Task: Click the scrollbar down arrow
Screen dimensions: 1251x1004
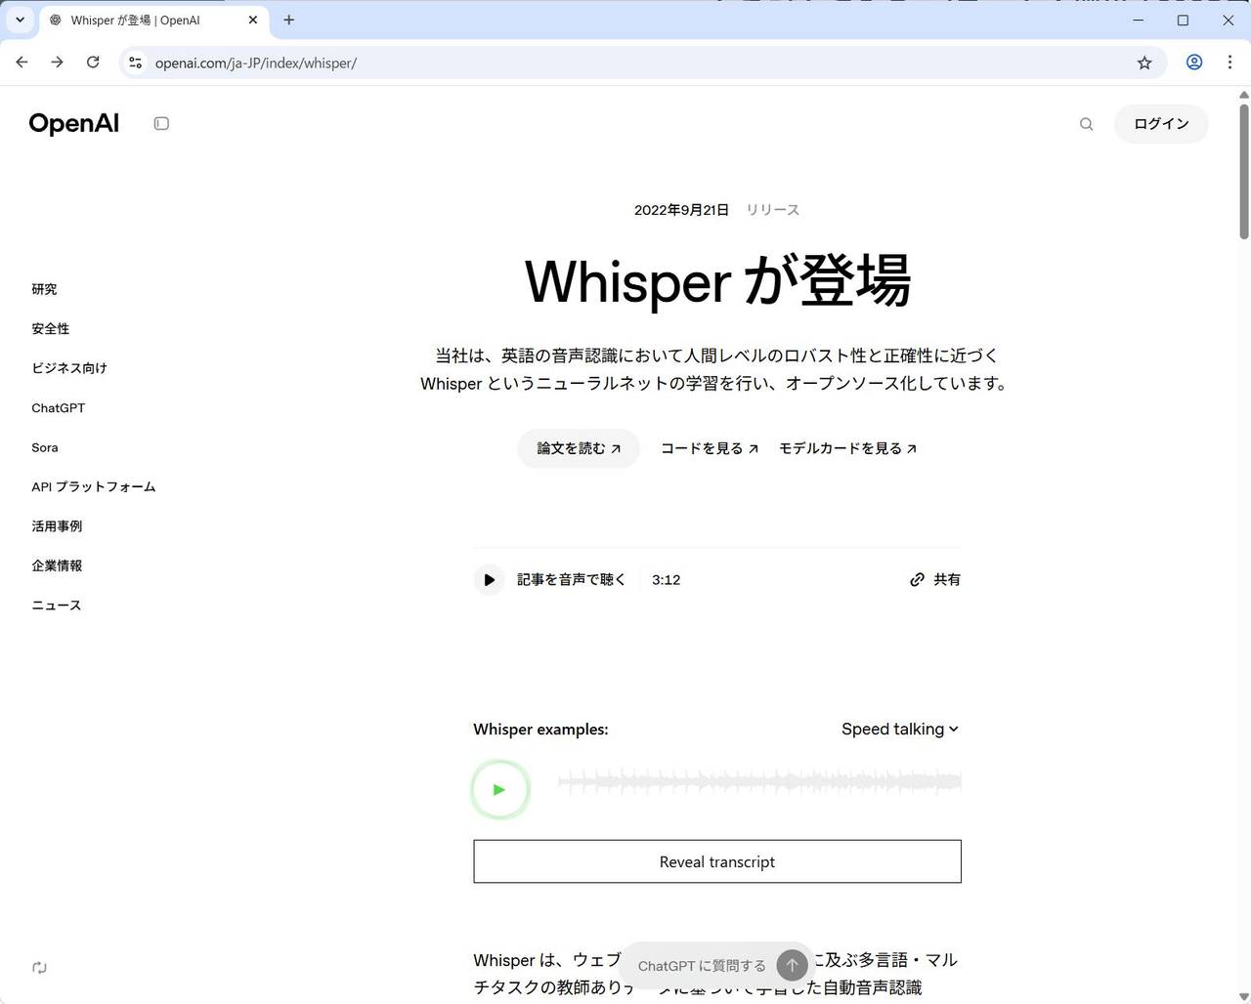Action: point(1244,997)
